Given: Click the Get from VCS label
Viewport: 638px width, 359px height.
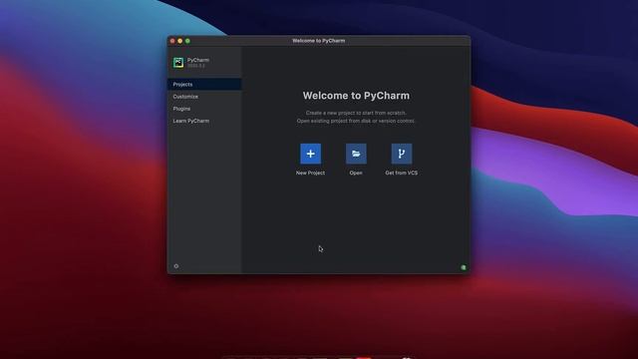Looking at the screenshot, I should pos(402,173).
